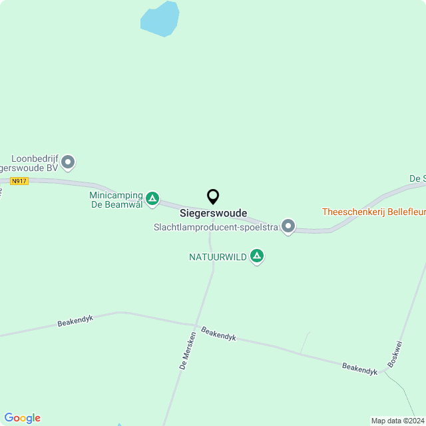Open the NATUURWILD text label
This screenshot has width=426, height=426.
(x=218, y=257)
